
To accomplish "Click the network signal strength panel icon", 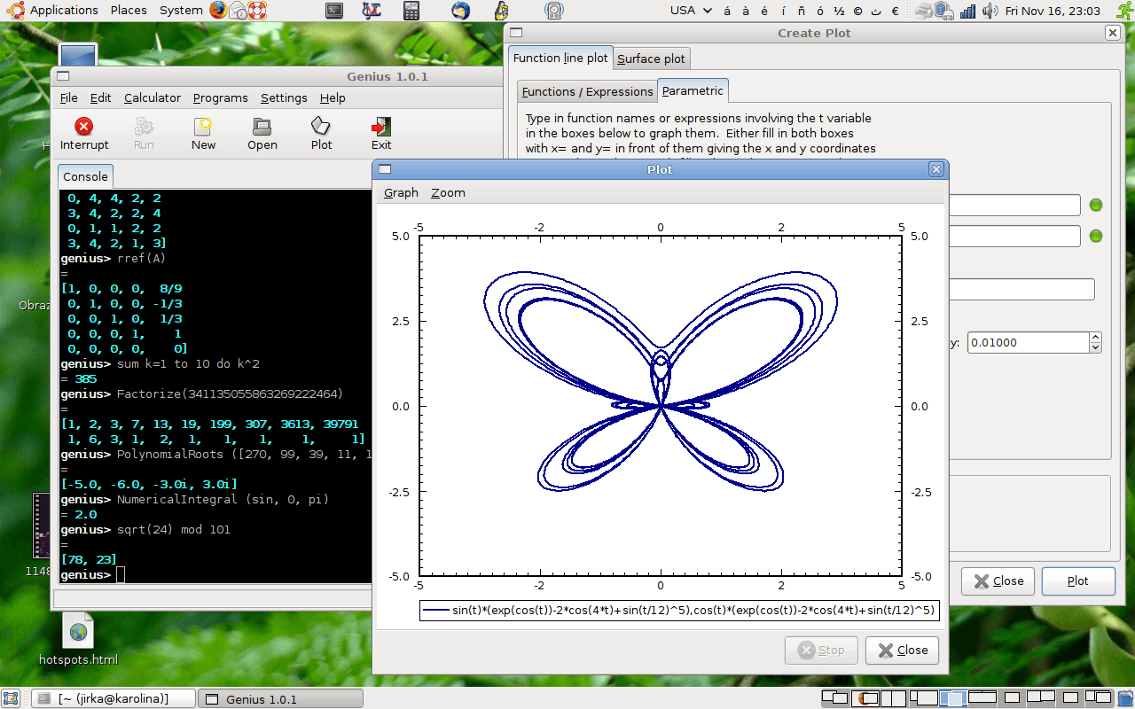I will (967, 11).
